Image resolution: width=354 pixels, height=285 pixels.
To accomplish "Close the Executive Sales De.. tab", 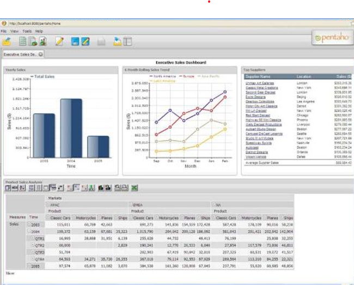I will coord(41,54).
